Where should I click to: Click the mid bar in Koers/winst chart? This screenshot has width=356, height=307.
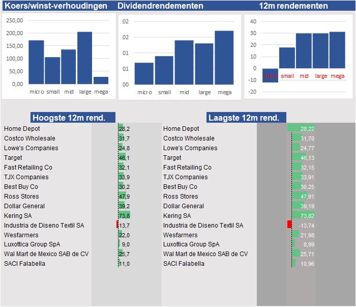point(68,67)
